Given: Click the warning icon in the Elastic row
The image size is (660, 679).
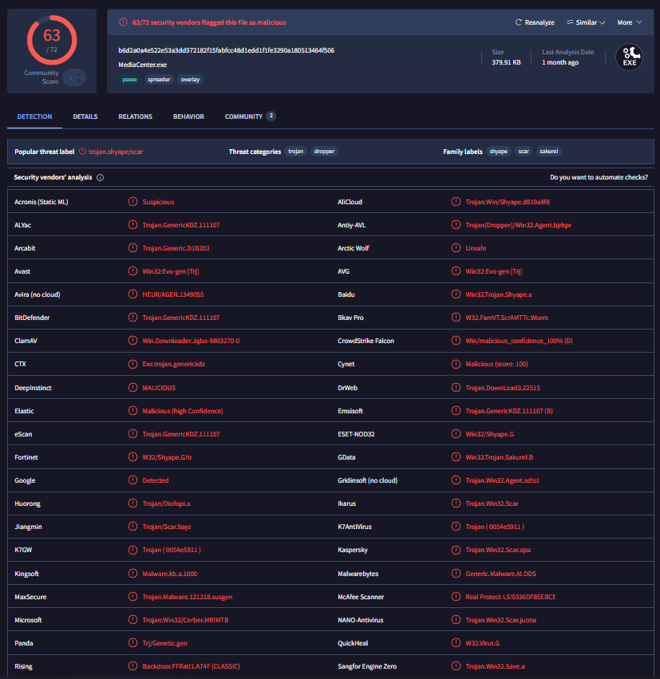Looking at the screenshot, I should tap(132, 411).
